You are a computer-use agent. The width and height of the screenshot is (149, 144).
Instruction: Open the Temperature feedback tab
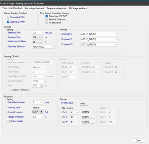point(57,9)
